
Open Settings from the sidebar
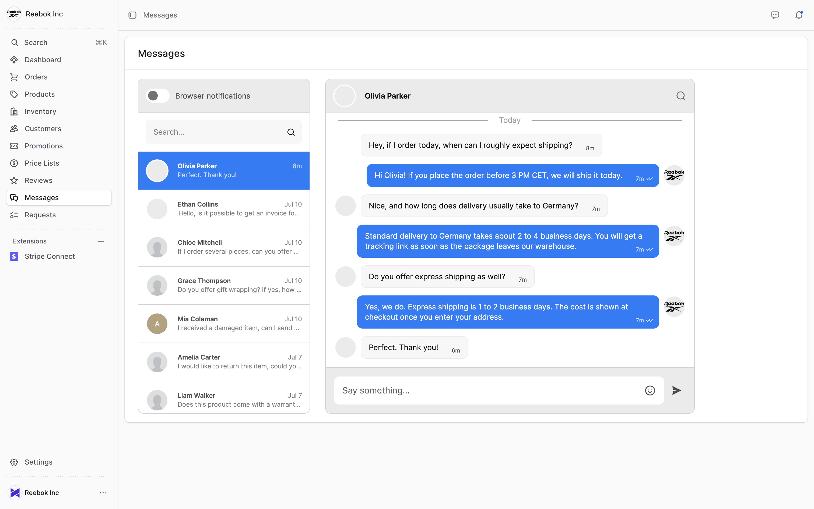click(x=38, y=462)
